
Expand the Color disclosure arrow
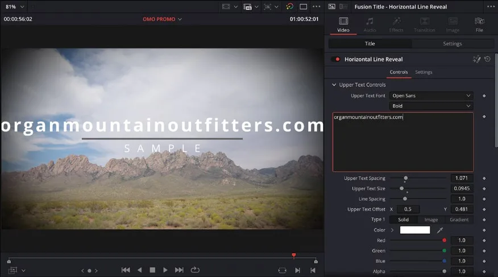[x=393, y=230]
